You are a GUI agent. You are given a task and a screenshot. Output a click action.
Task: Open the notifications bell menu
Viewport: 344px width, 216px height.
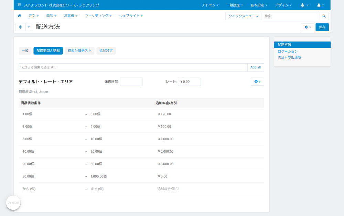(304, 5)
